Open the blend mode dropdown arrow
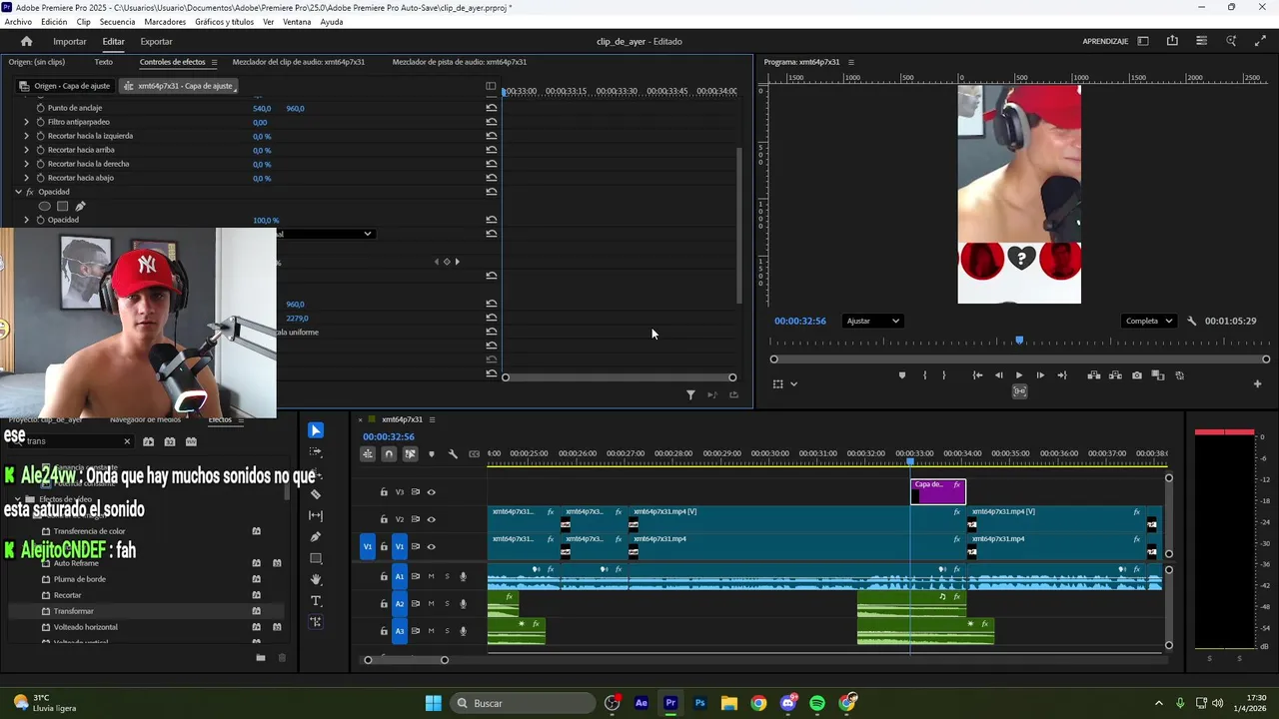This screenshot has height=719, width=1279. click(x=368, y=234)
